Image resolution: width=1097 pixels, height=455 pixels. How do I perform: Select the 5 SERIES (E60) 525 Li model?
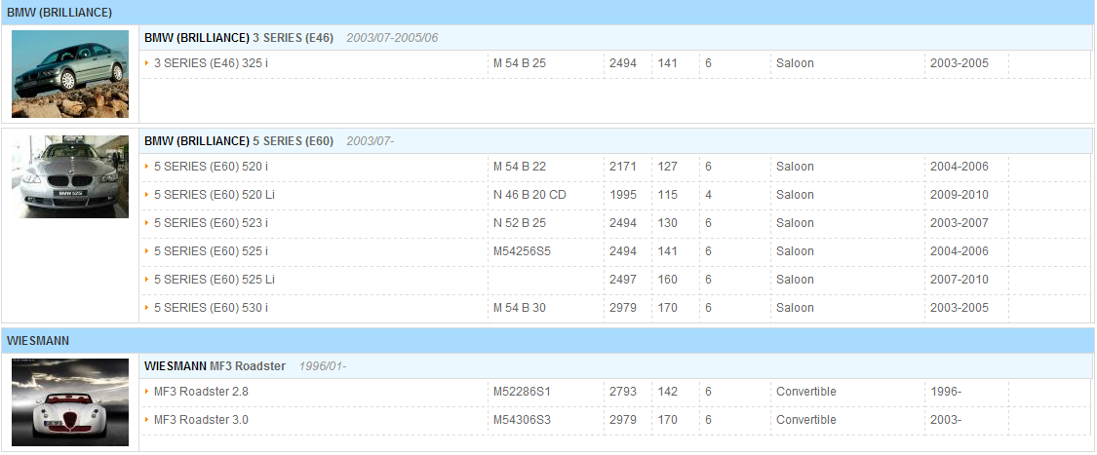(x=215, y=280)
